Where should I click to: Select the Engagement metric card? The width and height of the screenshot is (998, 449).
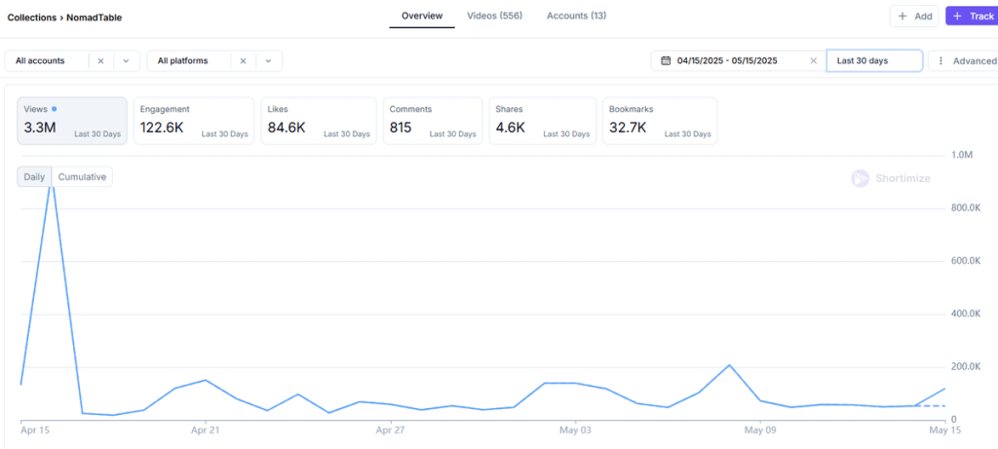[x=193, y=121]
